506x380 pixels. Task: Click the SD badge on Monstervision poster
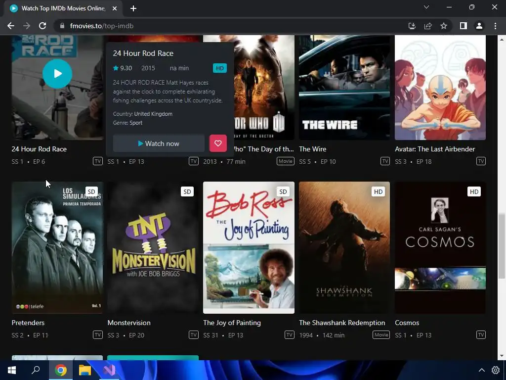(x=187, y=191)
